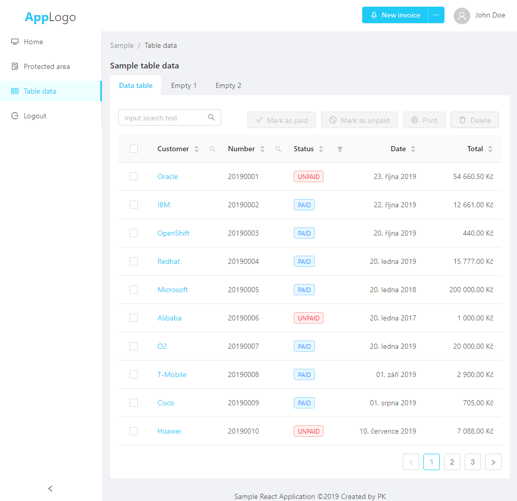Check the OpenShift row checkbox

click(134, 233)
